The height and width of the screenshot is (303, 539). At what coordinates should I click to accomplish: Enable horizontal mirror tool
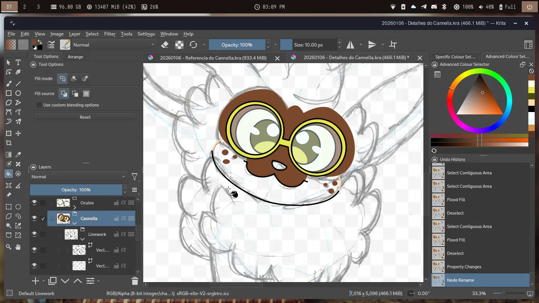(350, 45)
